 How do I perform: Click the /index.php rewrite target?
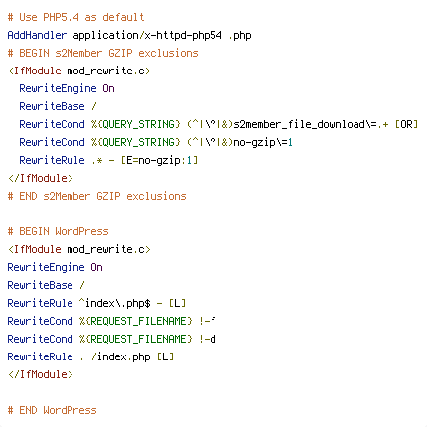[120, 356]
